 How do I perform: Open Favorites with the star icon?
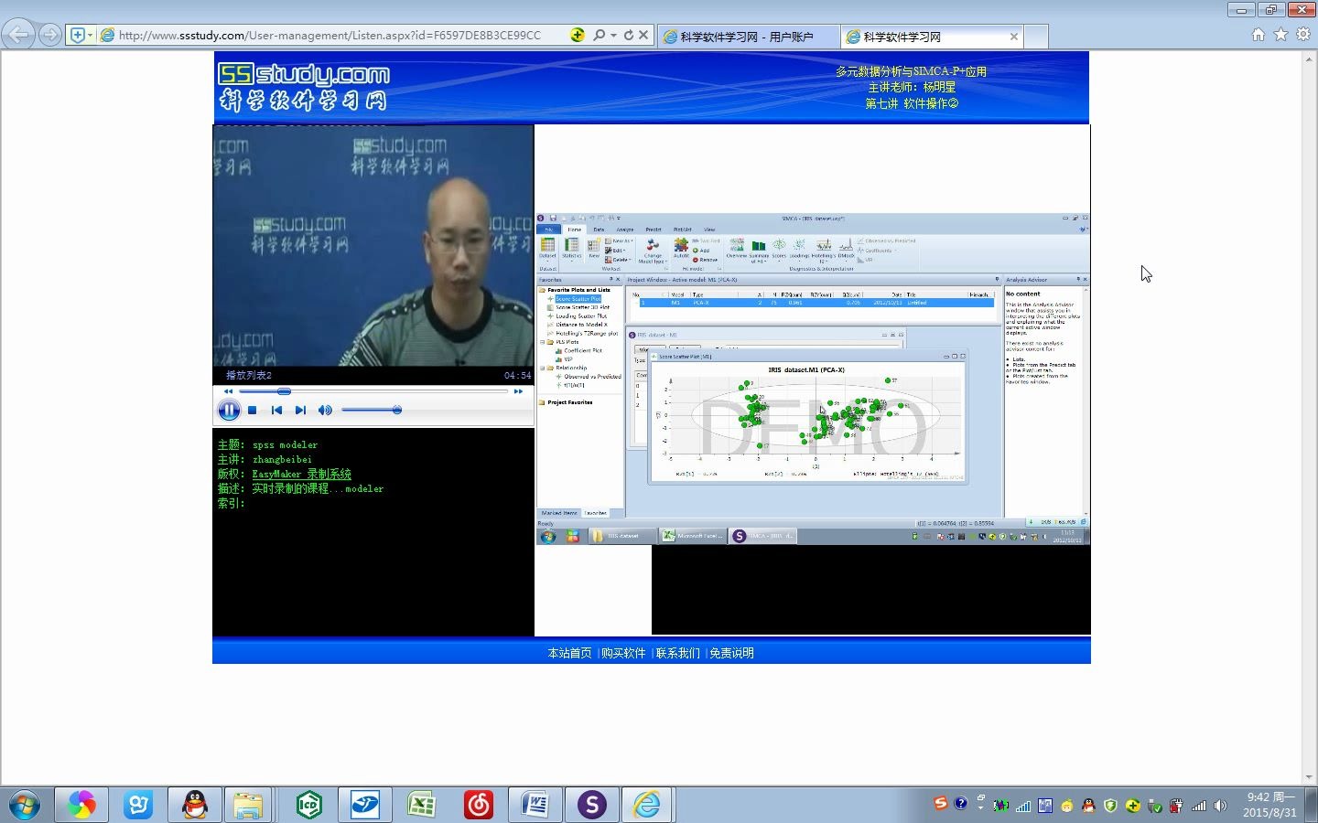tap(1280, 35)
